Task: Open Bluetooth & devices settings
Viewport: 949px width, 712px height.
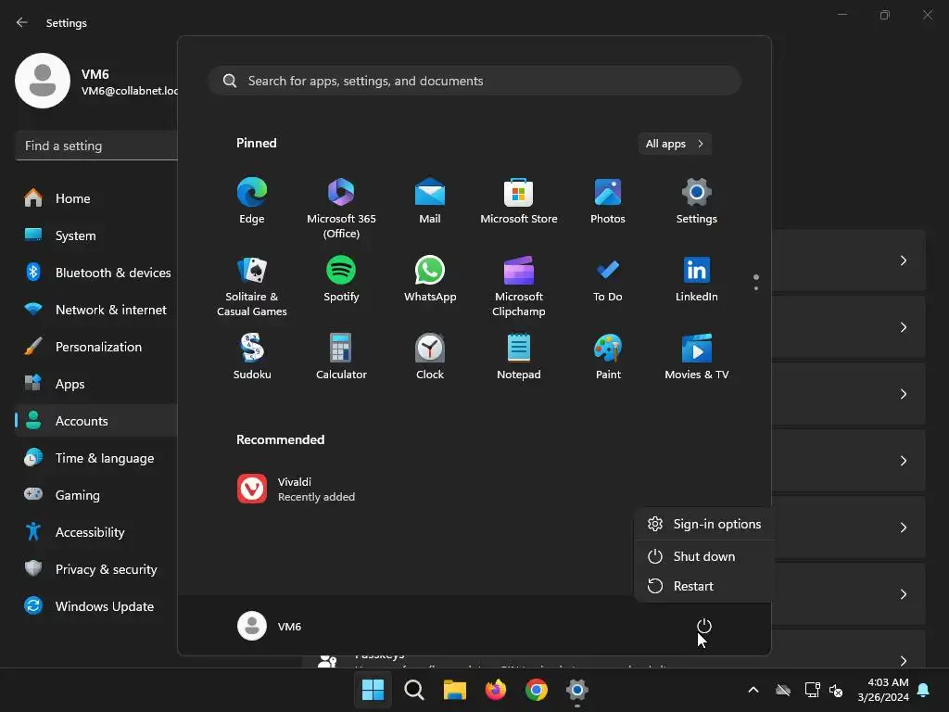Action: 96,273
